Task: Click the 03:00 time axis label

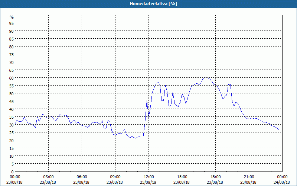Action: (x=49, y=177)
